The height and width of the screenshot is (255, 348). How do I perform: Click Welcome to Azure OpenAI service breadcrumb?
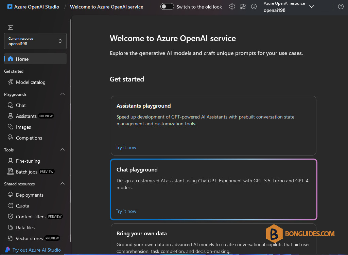106,7
